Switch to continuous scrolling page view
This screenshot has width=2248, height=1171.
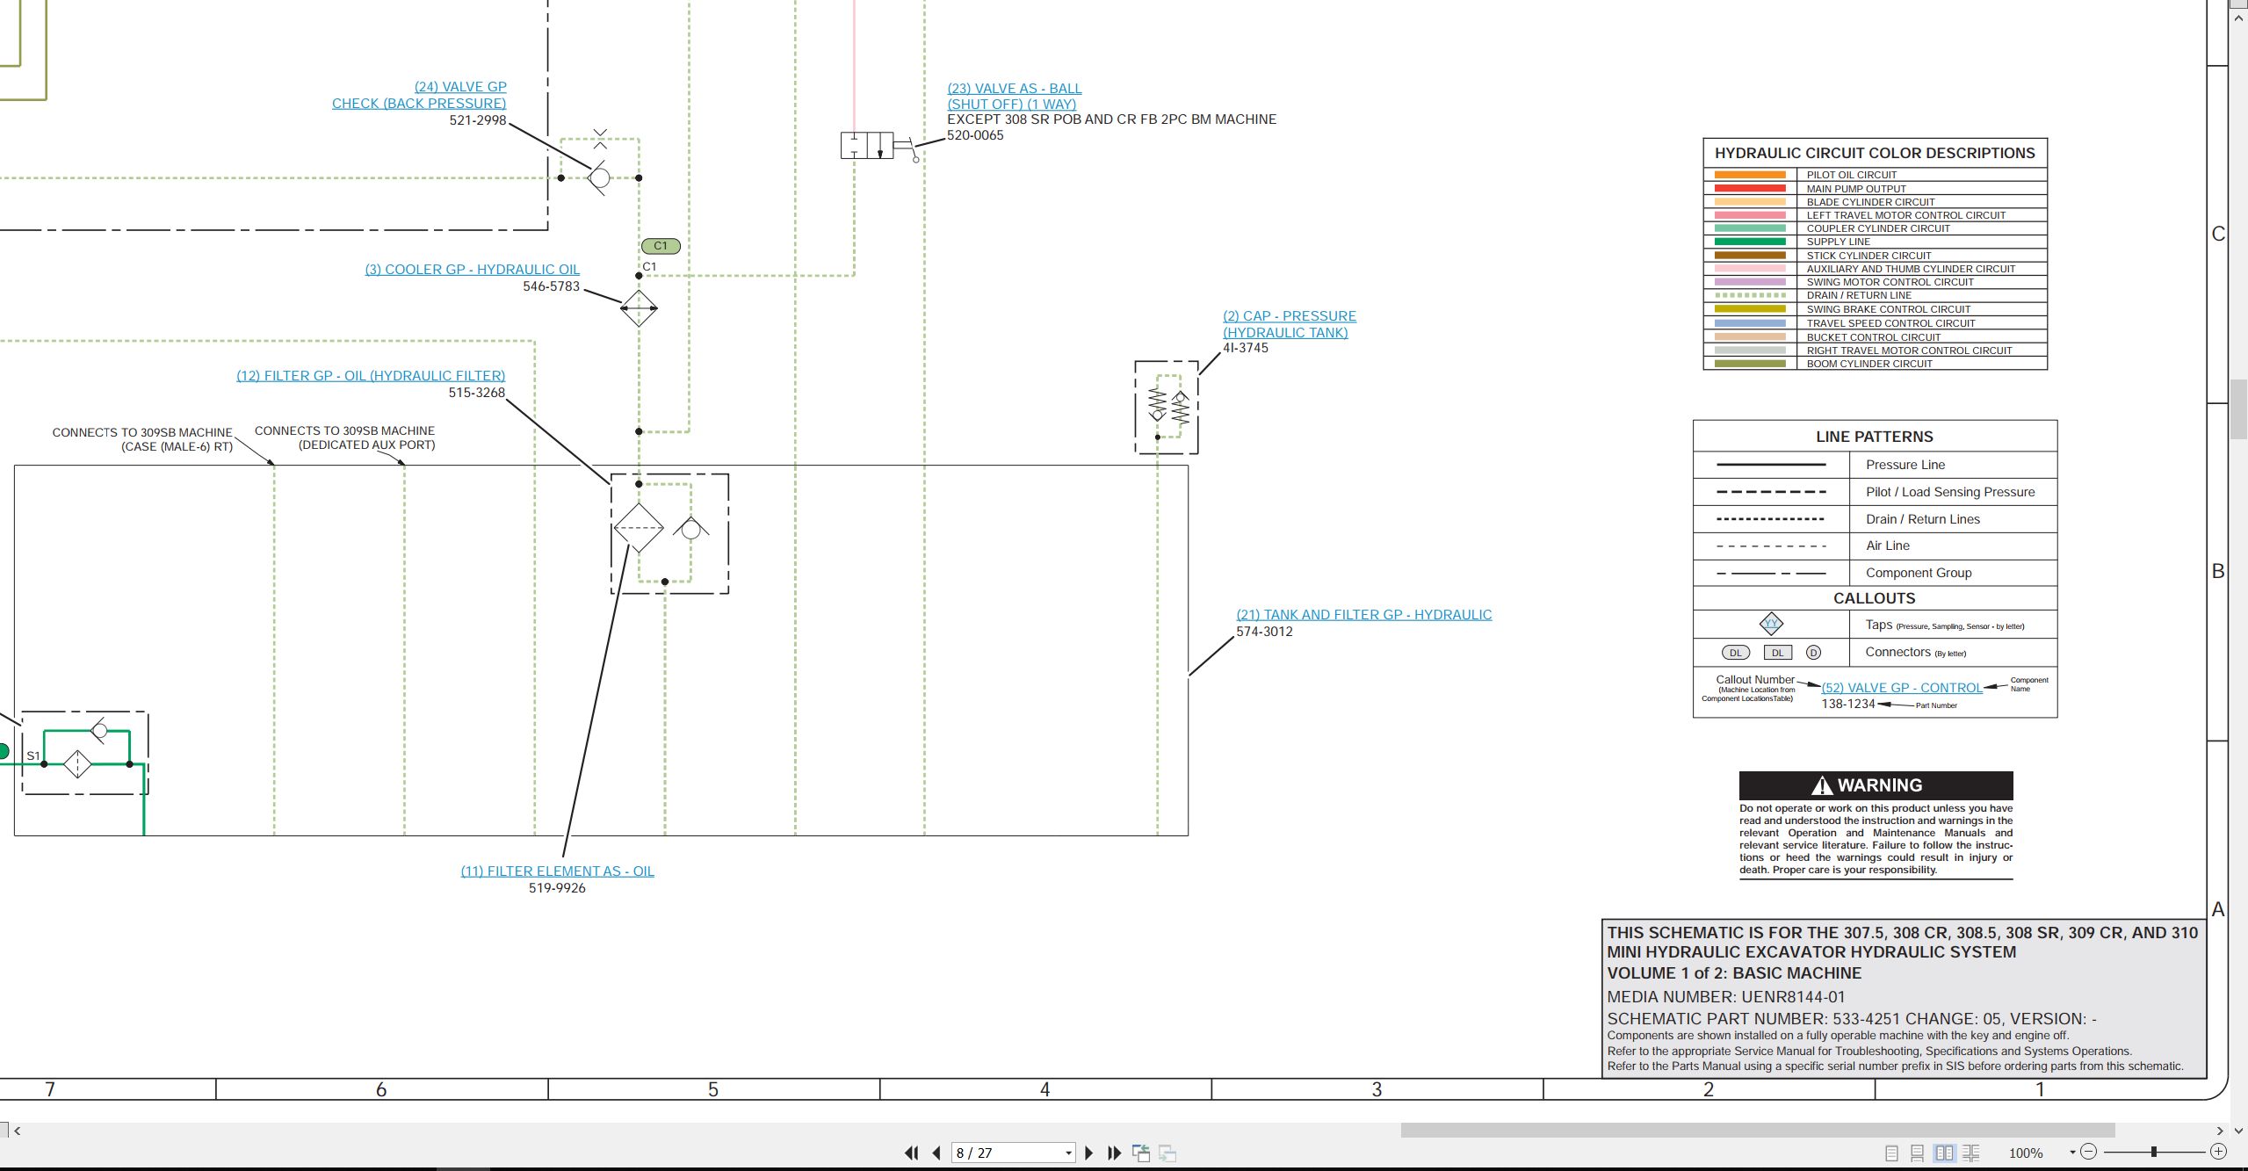click(1918, 1153)
